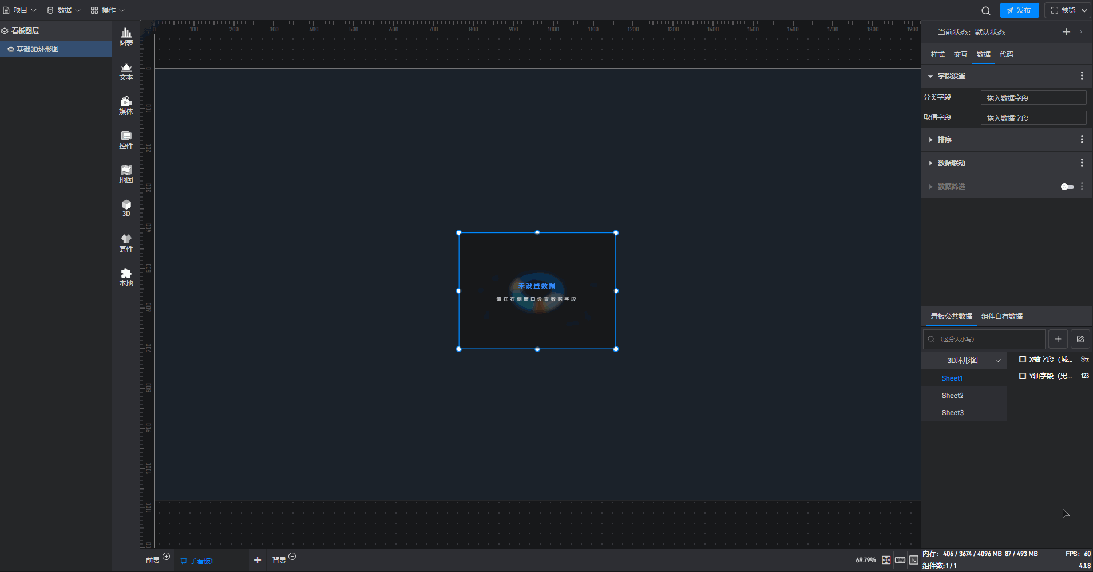Click the search magnifier icon in top bar

click(985, 10)
